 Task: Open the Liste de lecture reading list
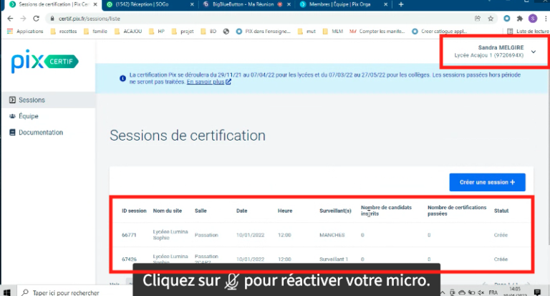[528, 32]
